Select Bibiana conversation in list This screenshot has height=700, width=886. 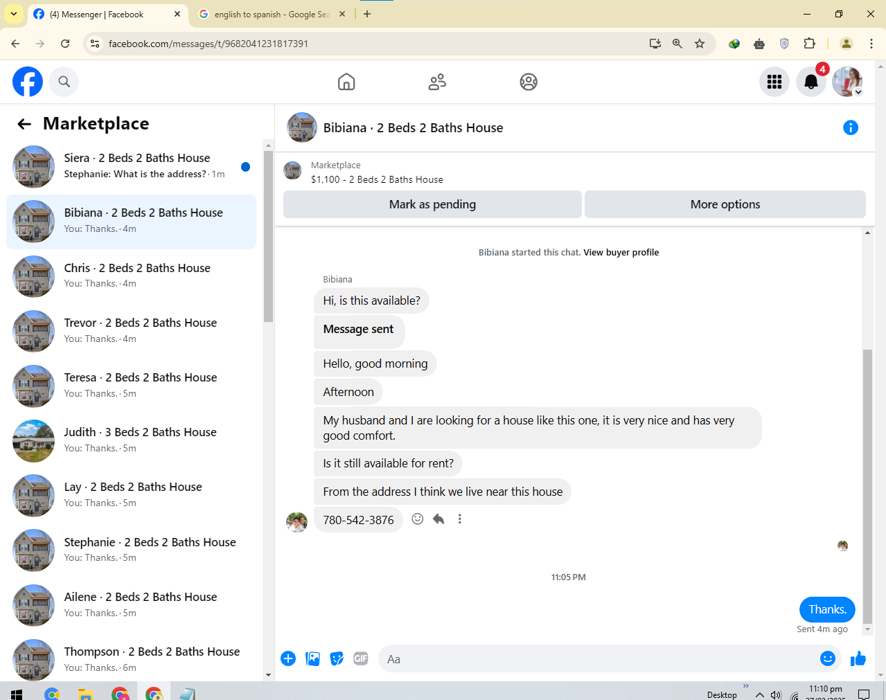pyautogui.click(x=132, y=222)
